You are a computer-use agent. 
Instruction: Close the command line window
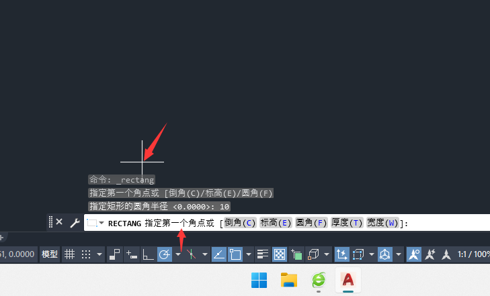[x=59, y=222]
